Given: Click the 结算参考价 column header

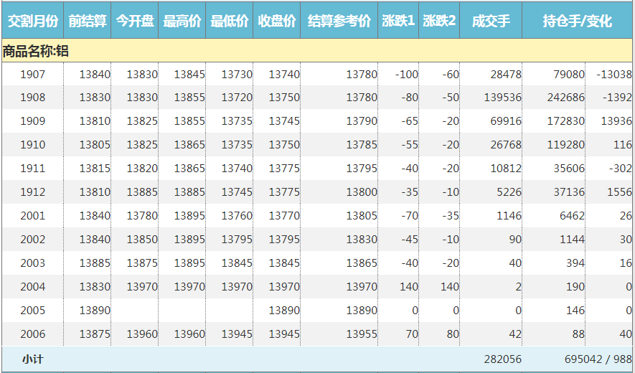Looking at the screenshot, I should coord(339,21).
